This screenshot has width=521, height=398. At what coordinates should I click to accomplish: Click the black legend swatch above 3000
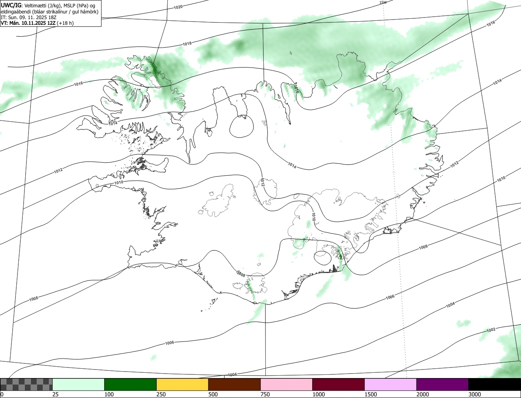point(495,385)
